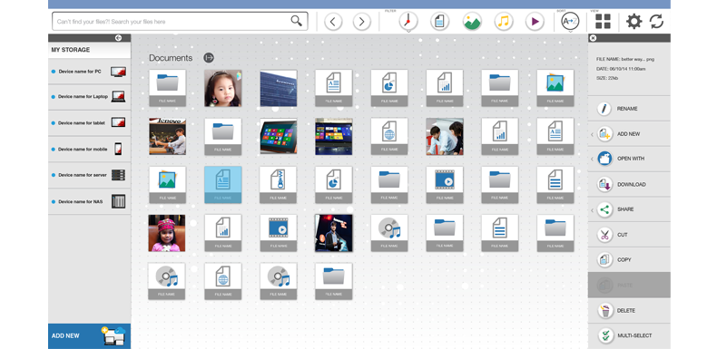Open Device name for server
This screenshot has width=717, height=349.
pos(89,175)
